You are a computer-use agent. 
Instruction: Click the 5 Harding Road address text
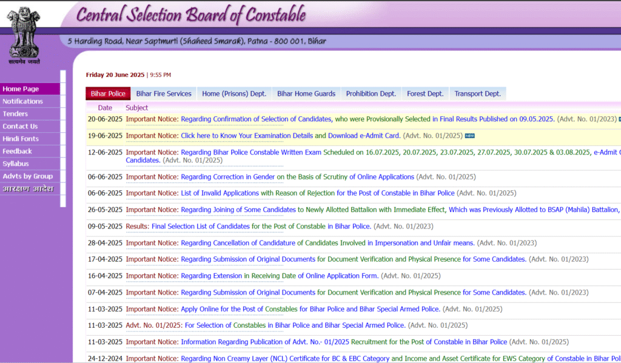[x=196, y=41]
